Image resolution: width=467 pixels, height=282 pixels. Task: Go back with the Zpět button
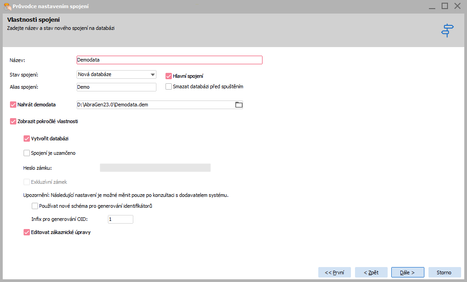pos(371,272)
